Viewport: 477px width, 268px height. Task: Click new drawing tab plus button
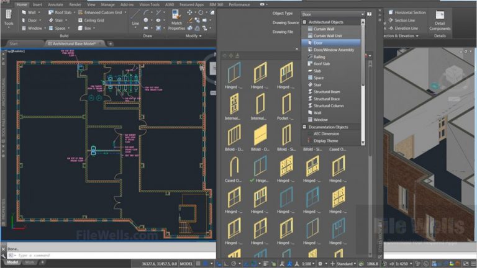[x=111, y=44]
